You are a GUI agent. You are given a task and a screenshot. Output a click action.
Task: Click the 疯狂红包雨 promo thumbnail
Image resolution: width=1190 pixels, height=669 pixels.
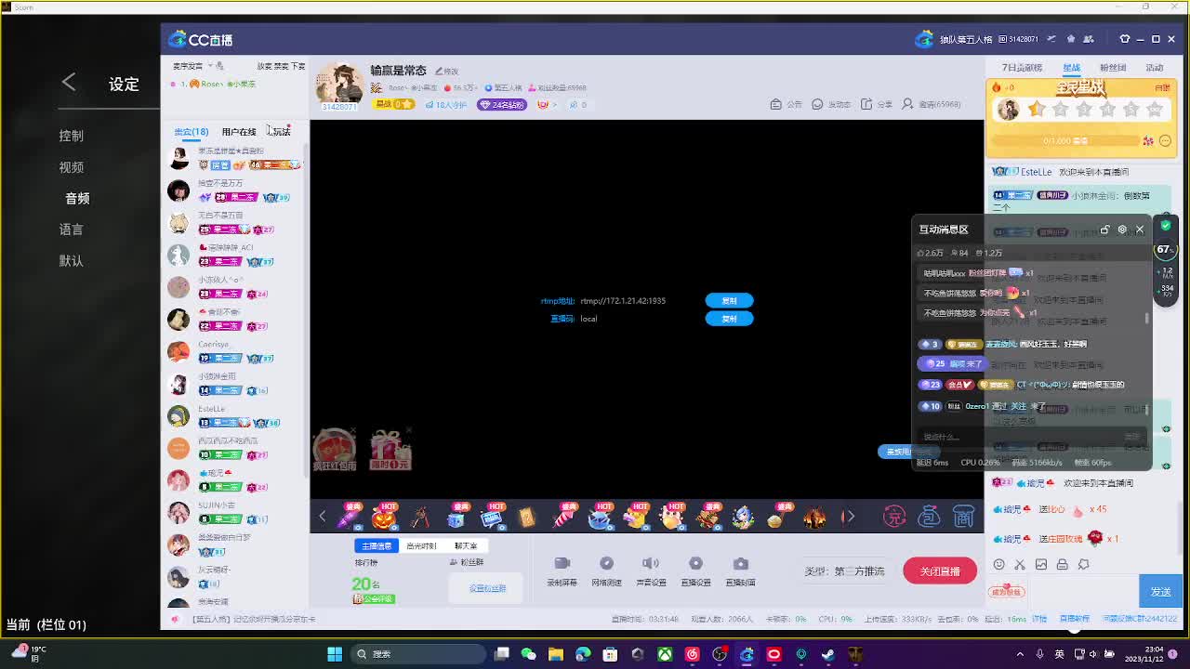coord(334,450)
